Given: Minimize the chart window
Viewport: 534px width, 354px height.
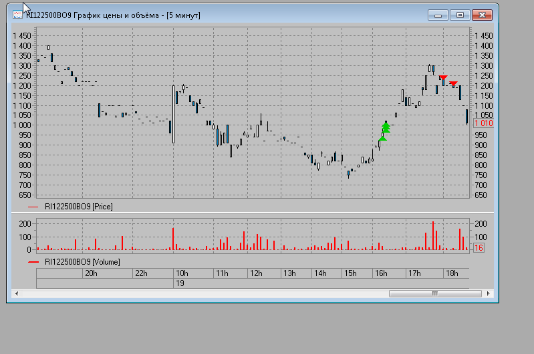Looking at the screenshot, I should pyautogui.click(x=439, y=15).
